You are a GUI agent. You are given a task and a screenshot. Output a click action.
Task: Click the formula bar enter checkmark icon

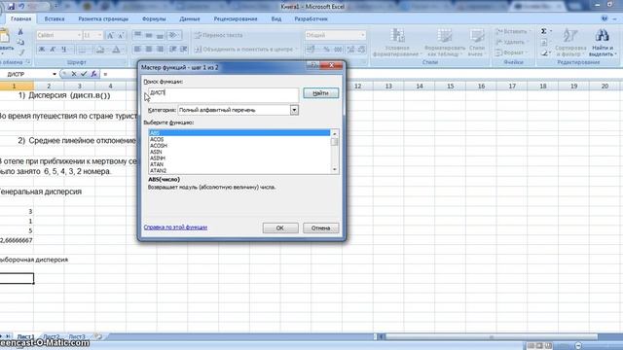(x=84, y=74)
